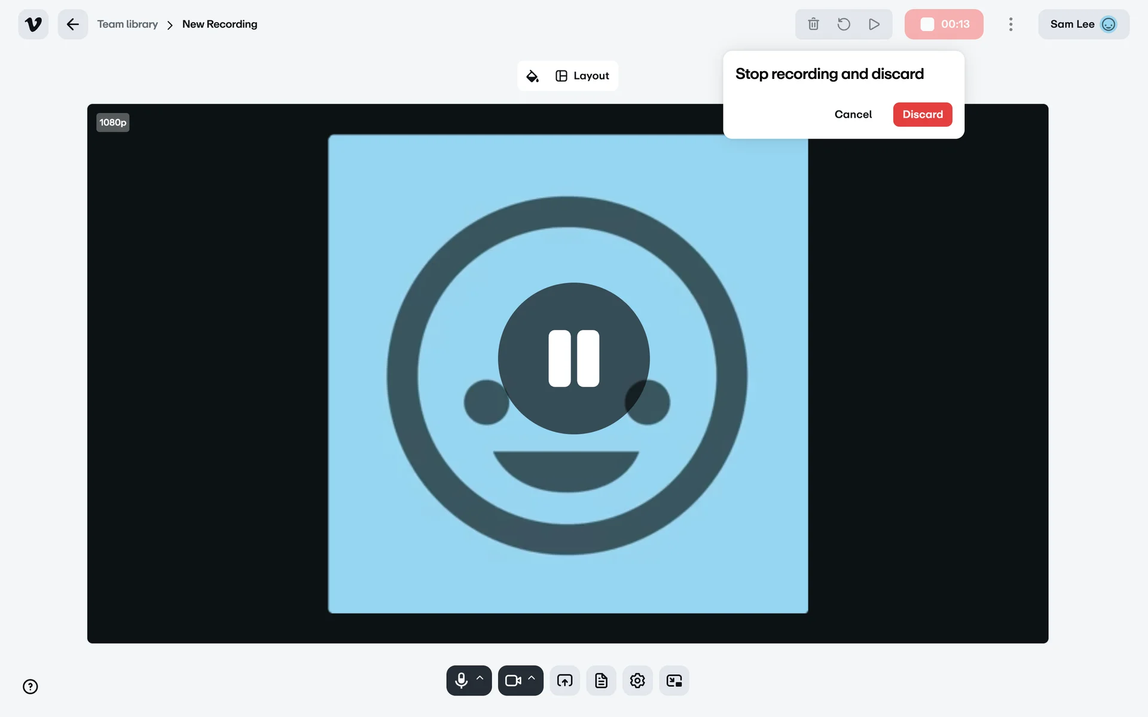This screenshot has height=717, width=1148.
Task: Go back with the arrow button
Action: pos(73,24)
